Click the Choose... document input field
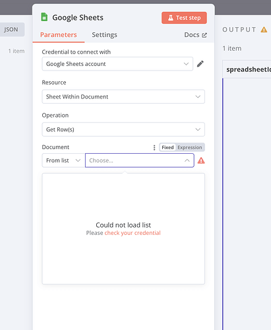 [139, 160]
